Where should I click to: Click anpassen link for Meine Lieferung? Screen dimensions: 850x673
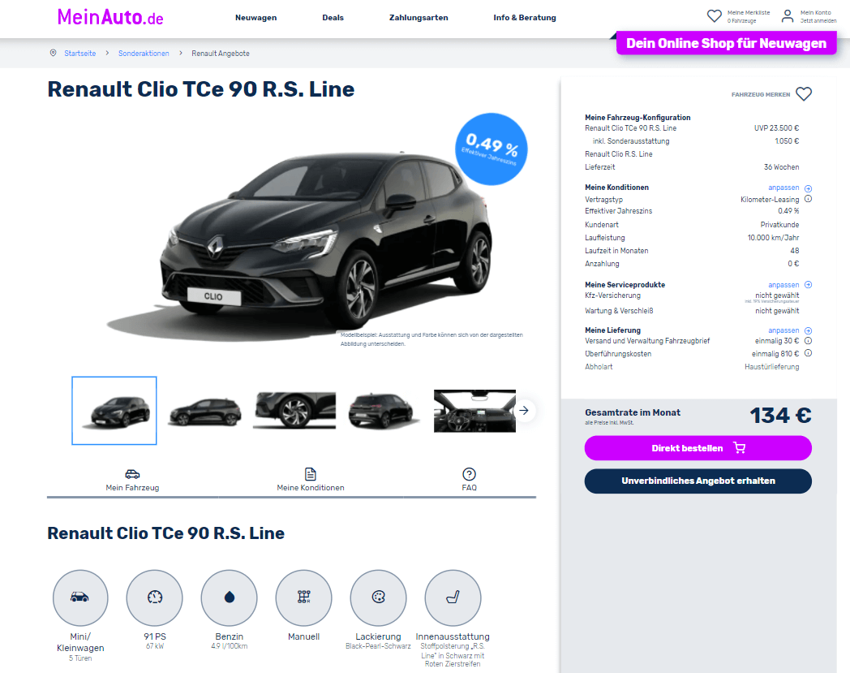[783, 330]
